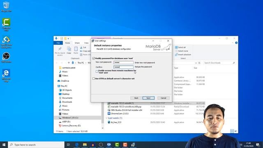Open the OBS Studio desktop shortcut
The height and width of the screenshot is (148, 263).
click(7, 58)
